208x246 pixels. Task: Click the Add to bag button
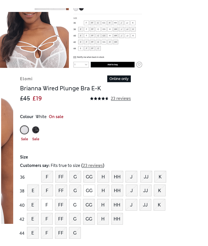(113, 65)
